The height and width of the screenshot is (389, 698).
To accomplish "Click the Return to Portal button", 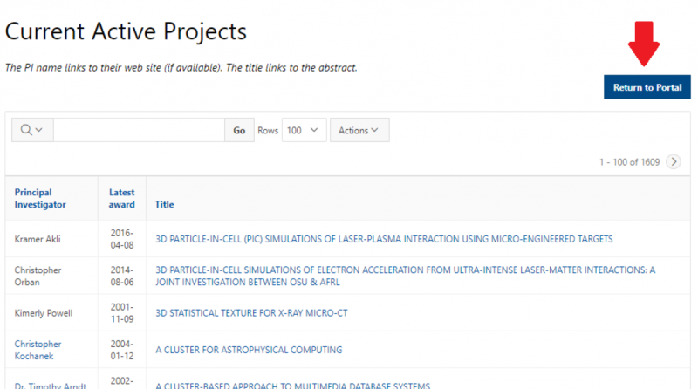I will (647, 87).
